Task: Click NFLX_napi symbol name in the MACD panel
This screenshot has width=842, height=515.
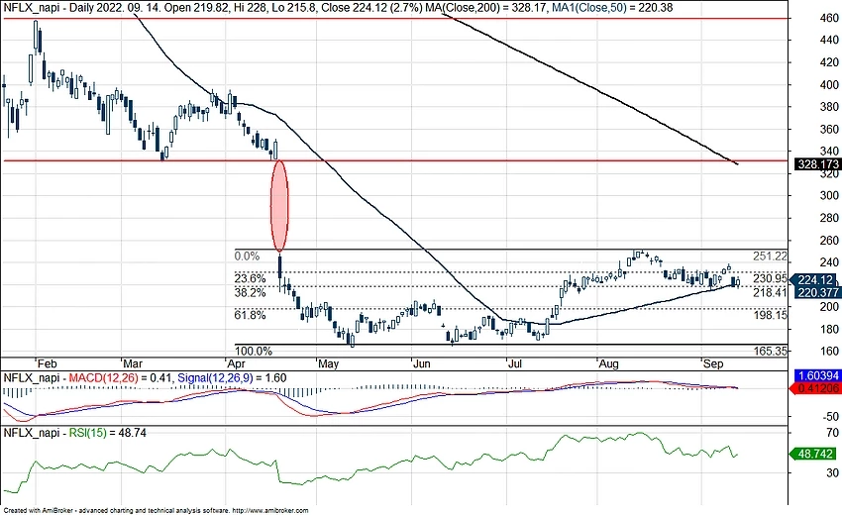Action: coord(31,378)
